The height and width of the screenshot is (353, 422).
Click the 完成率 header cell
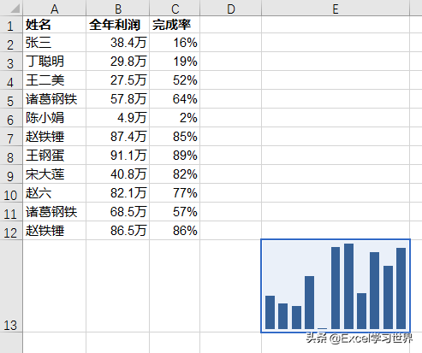[x=175, y=25]
